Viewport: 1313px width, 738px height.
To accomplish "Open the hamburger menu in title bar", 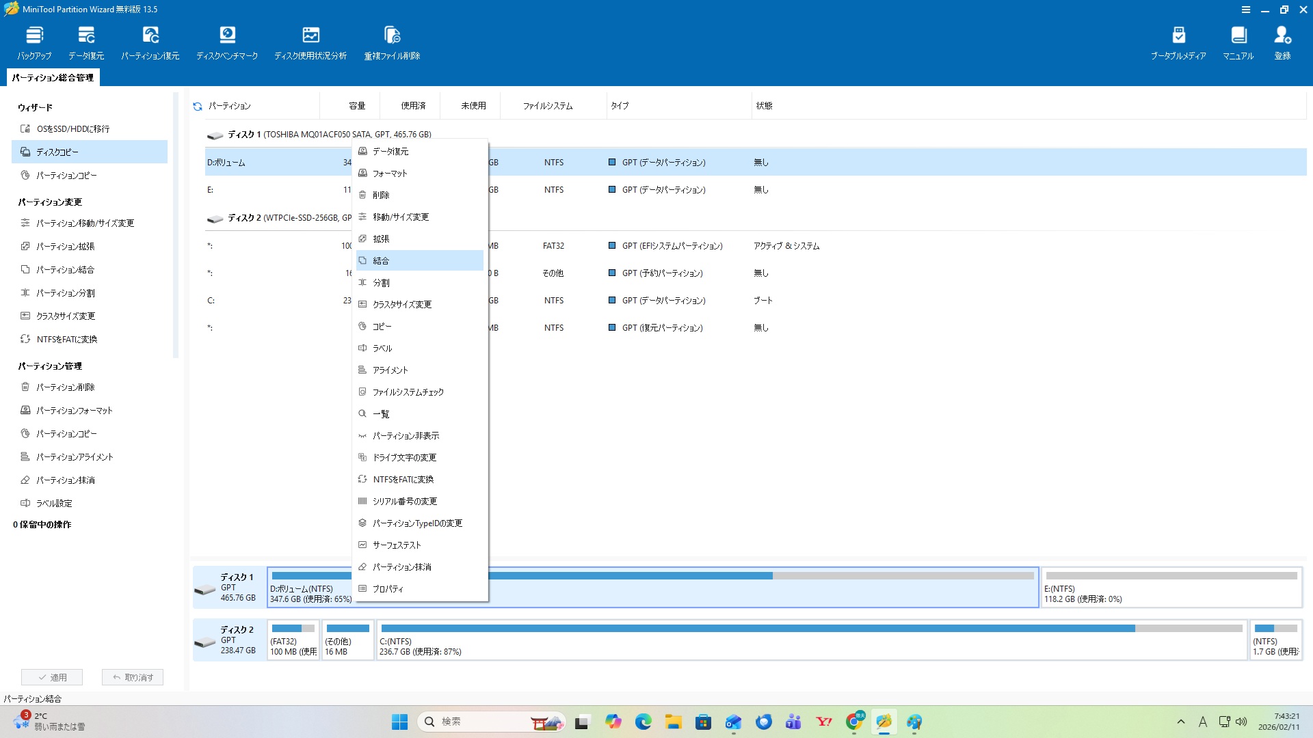I will (x=1246, y=10).
